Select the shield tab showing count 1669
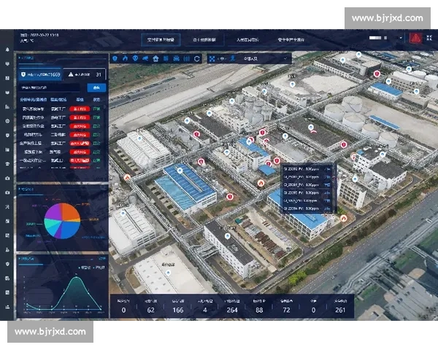Screen dimensions: 438x350 [41, 74]
